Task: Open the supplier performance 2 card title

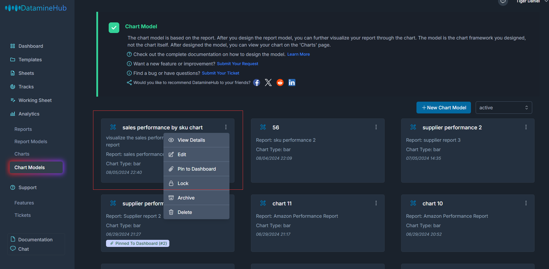Action: (x=452, y=128)
